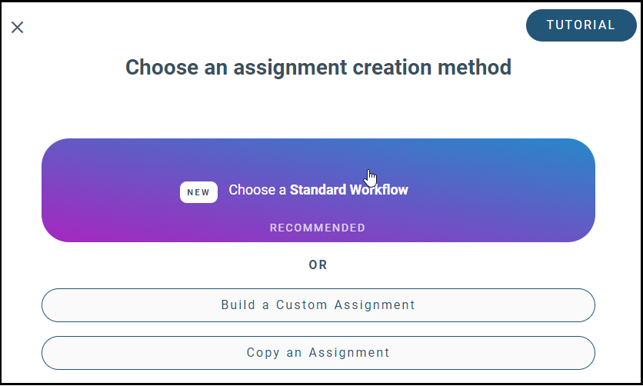Pick the custom assignment creation option
643x386 pixels.
pyautogui.click(x=318, y=304)
